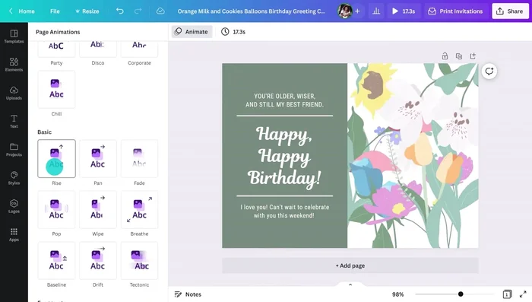Image resolution: width=532 pixels, height=302 pixels.
Task: Add new page icon above canvas
Action: tap(473, 56)
